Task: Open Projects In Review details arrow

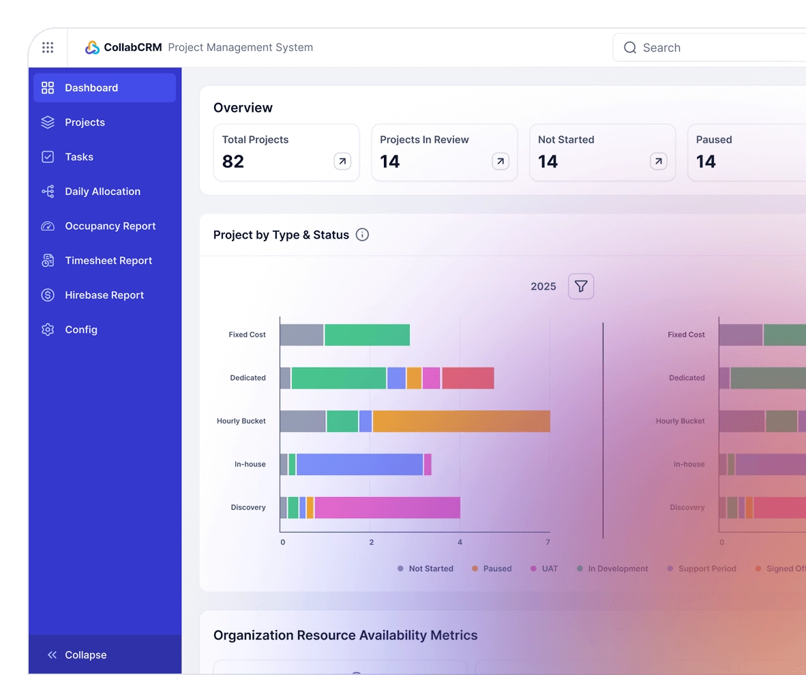Action: (x=500, y=162)
